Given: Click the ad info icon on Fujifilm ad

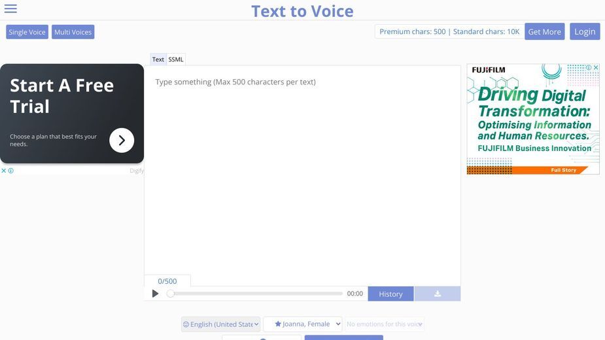Looking at the screenshot, I should (x=589, y=67).
